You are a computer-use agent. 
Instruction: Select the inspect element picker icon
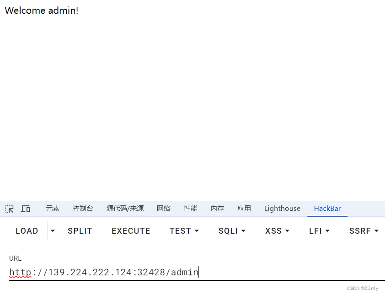pyautogui.click(x=9, y=209)
